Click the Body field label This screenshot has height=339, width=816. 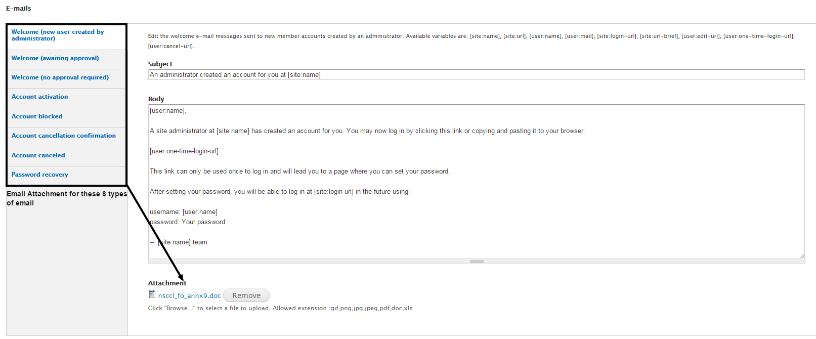point(156,99)
